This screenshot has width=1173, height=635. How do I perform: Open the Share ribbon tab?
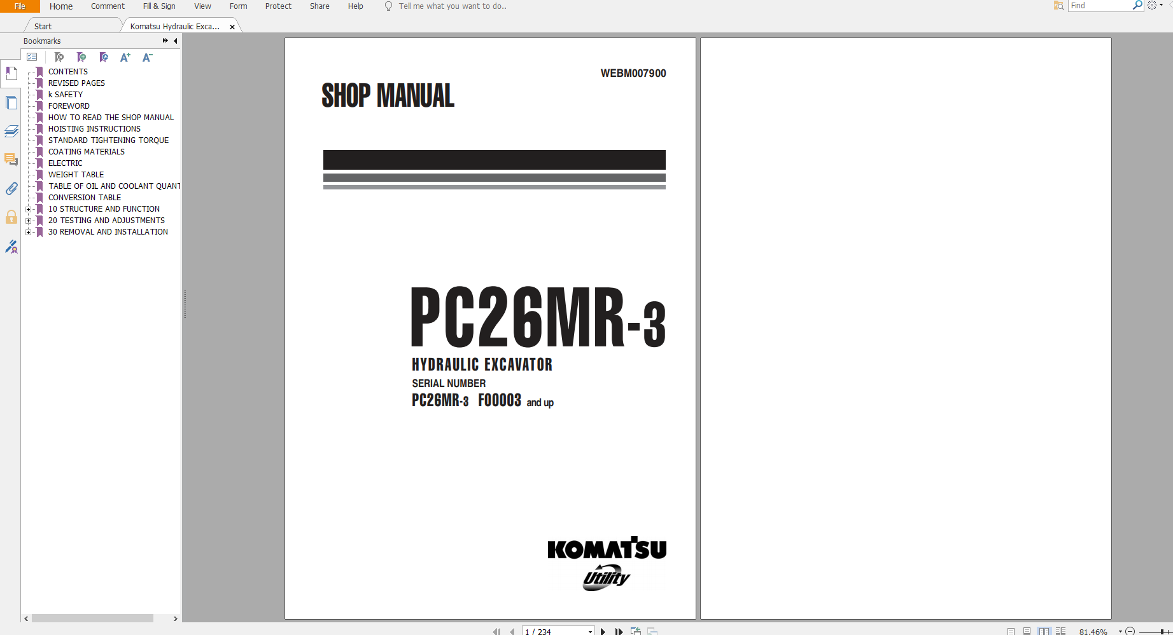pyautogui.click(x=320, y=6)
